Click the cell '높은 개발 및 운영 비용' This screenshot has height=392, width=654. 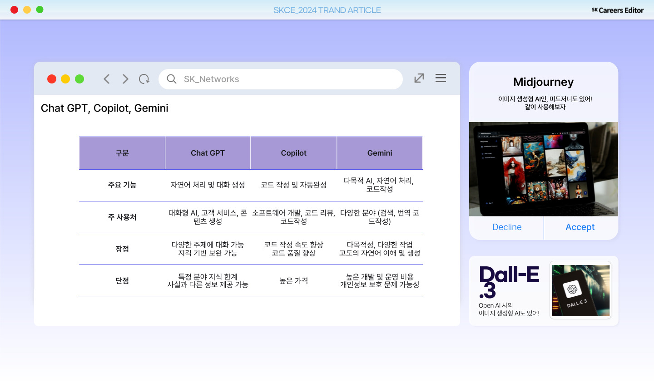380,277
